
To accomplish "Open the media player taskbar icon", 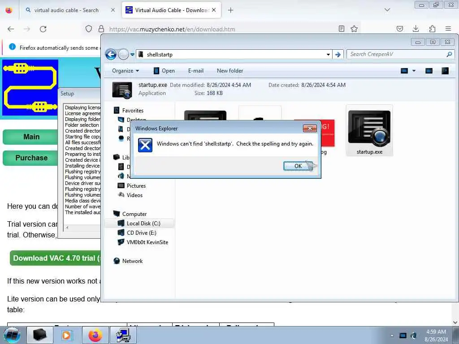I will pyautogui.click(x=67, y=335).
